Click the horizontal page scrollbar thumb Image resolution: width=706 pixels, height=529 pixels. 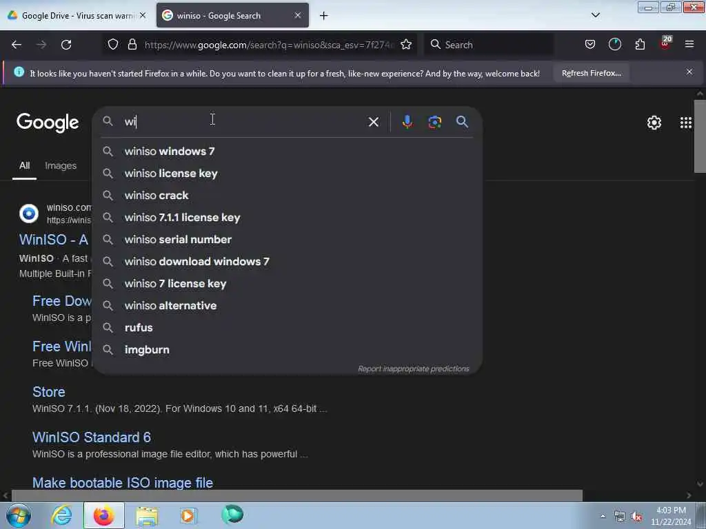point(296,495)
